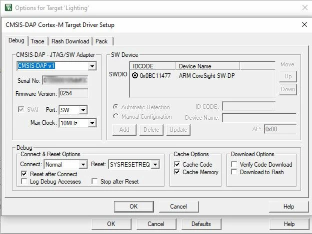Enable Verify Code Download checkbox
312x234 pixels.
pyautogui.click(x=234, y=164)
